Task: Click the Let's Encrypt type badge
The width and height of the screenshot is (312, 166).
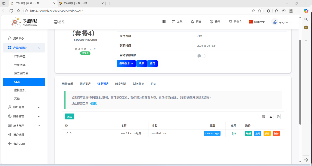Action: click(212, 133)
